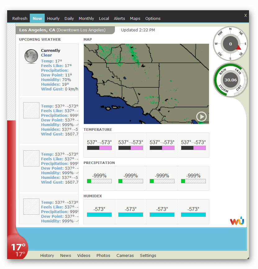Open weather History
The width and height of the screenshot is (258, 269).
47,255
